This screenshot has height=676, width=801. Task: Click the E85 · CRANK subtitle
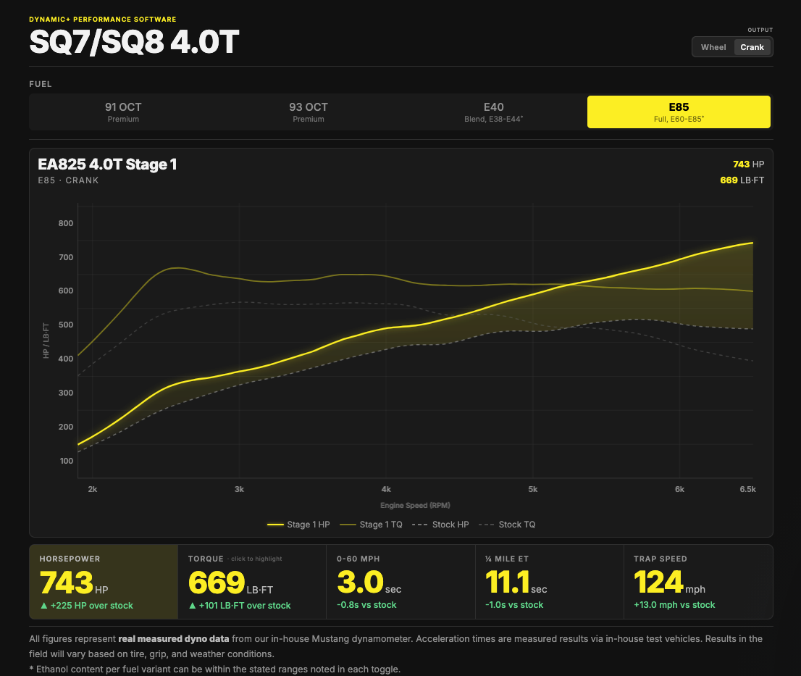[x=68, y=180]
